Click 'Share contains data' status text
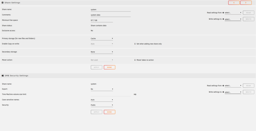The image size is (256, 131). click(99, 26)
